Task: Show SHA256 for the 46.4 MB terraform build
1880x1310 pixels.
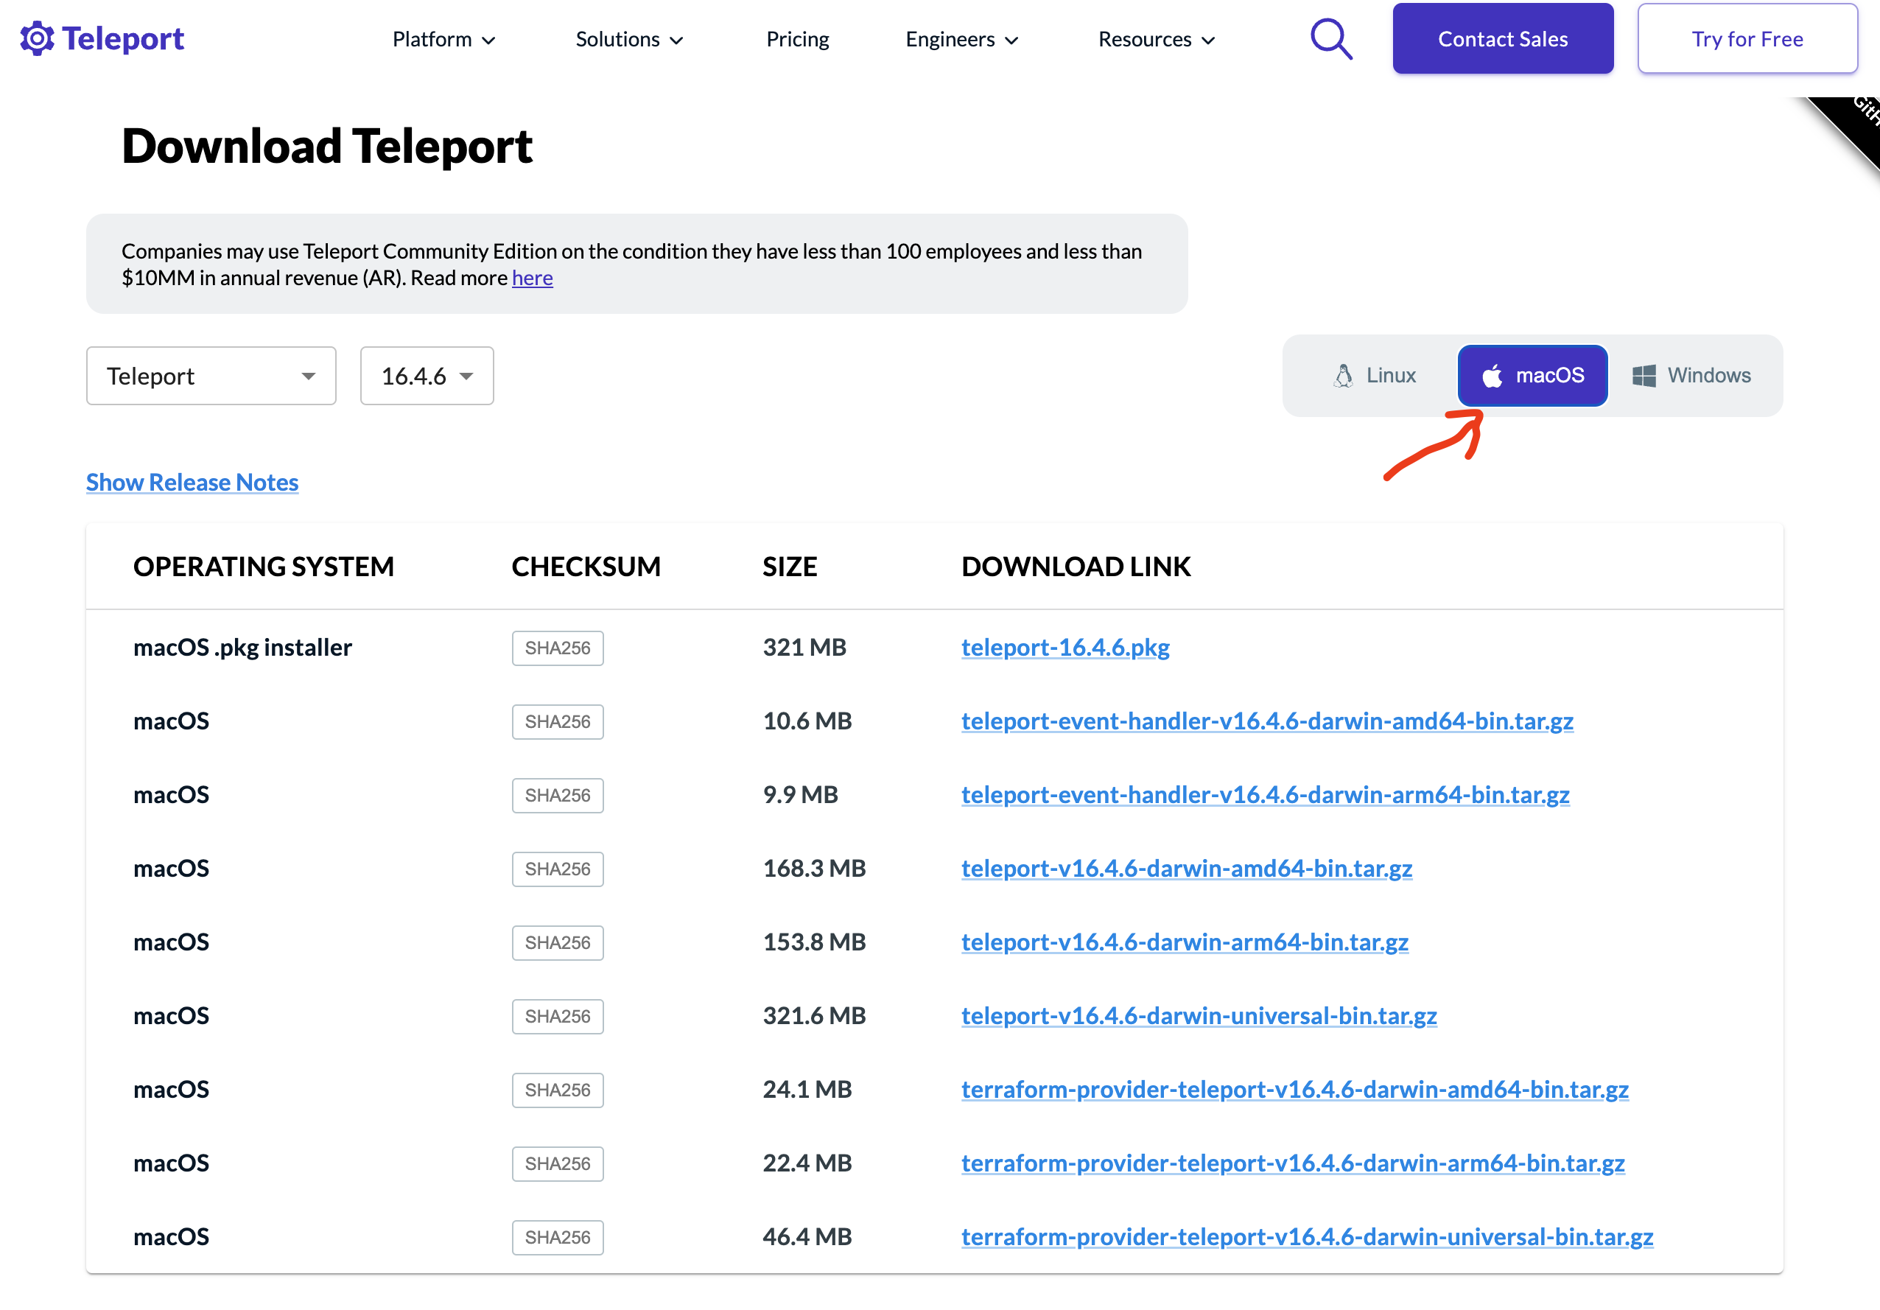Action: pyautogui.click(x=558, y=1238)
